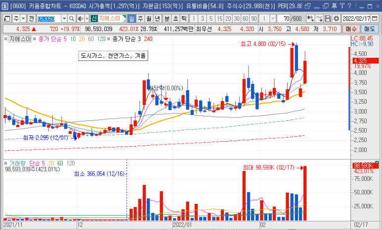
Task: Click the 지에스이 stock name box
Action: click(x=112, y=18)
